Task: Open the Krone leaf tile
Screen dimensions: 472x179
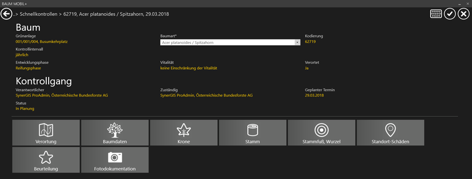Action: click(184, 133)
